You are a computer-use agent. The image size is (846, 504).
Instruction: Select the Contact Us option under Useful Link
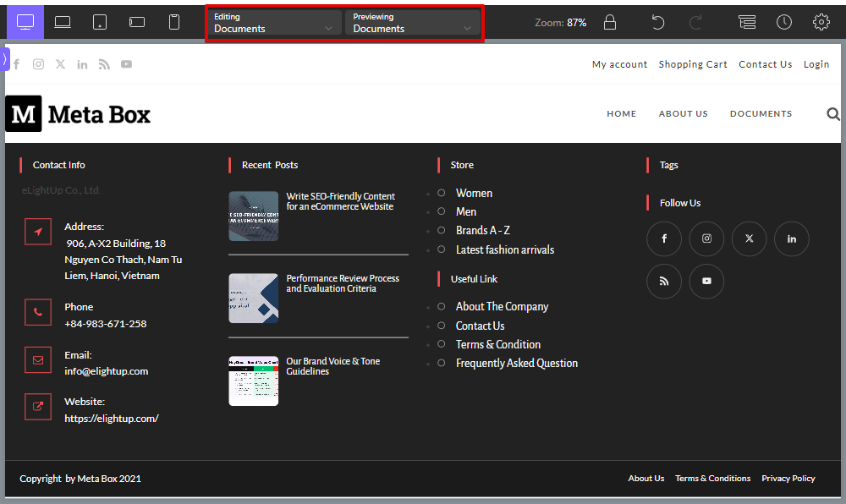(x=481, y=325)
